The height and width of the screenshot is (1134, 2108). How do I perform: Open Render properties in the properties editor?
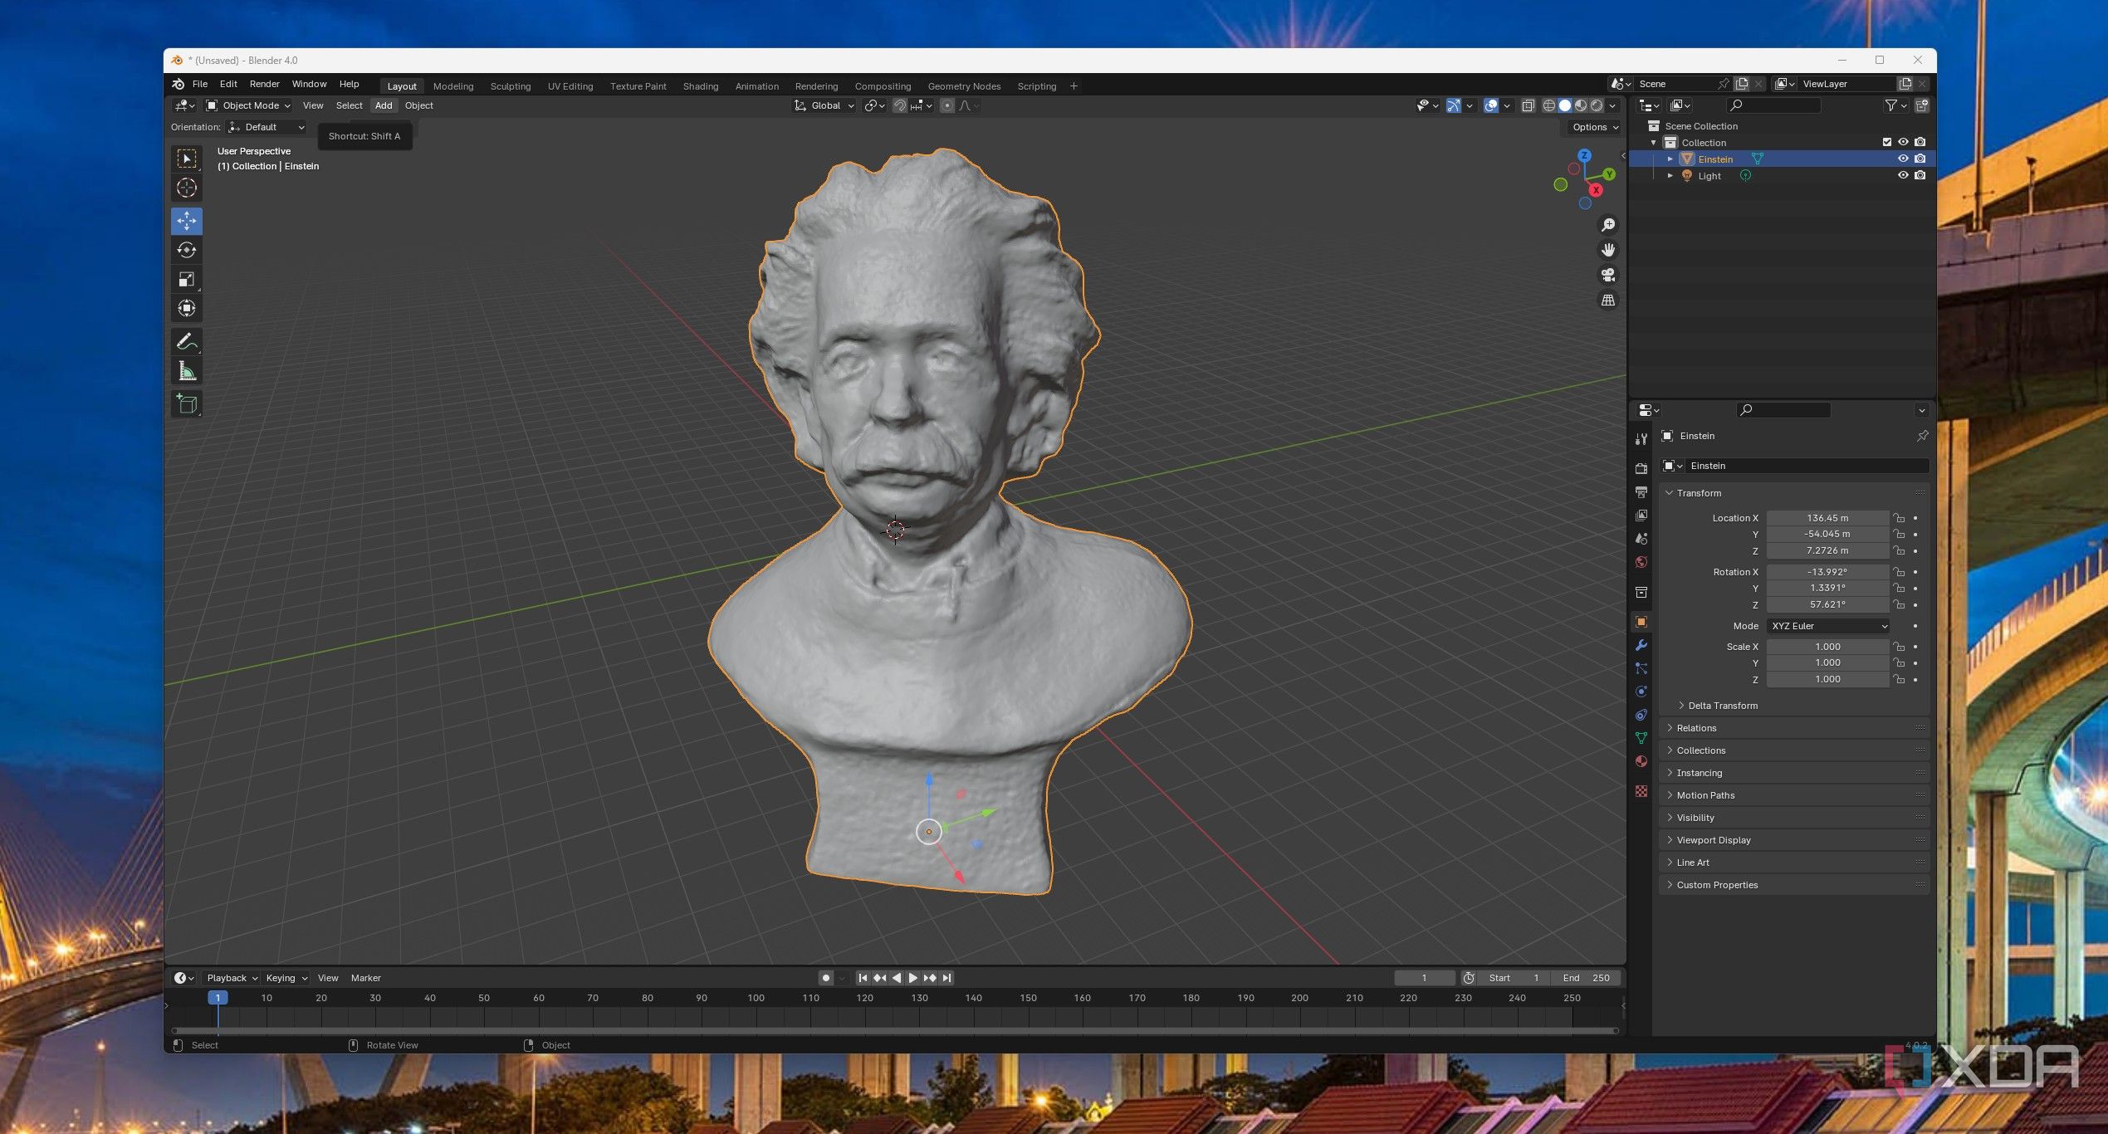[1641, 467]
